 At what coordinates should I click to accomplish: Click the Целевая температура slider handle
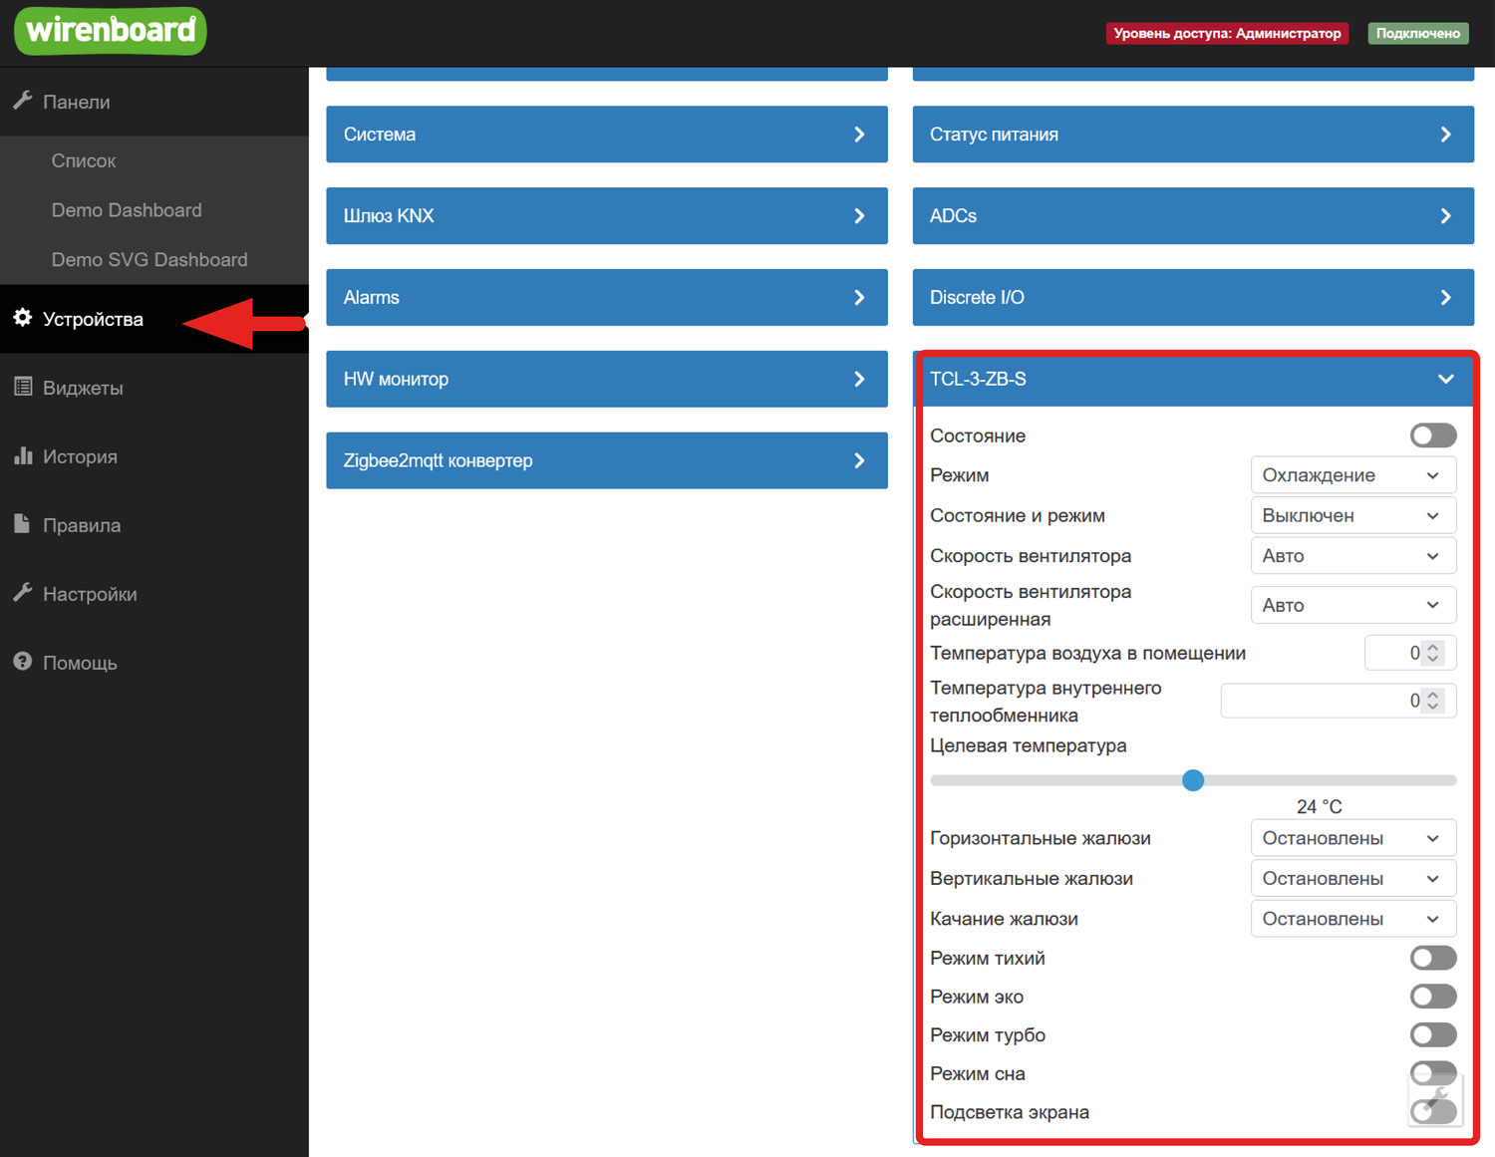1193,780
